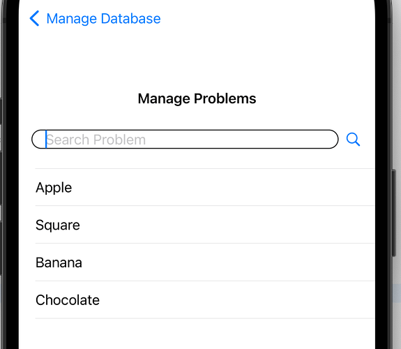Click the Manage Database navigation label
Screen dimensions: 401x349
point(104,19)
